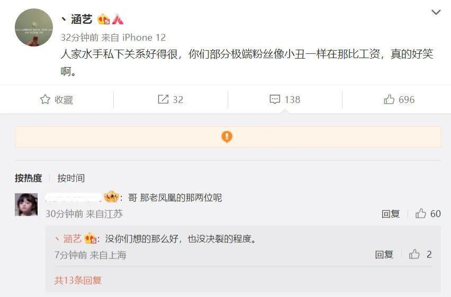The height and width of the screenshot is (297, 451).
Task: Reply to the 江苏 commenter's comment
Action: click(x=391, y=214)
